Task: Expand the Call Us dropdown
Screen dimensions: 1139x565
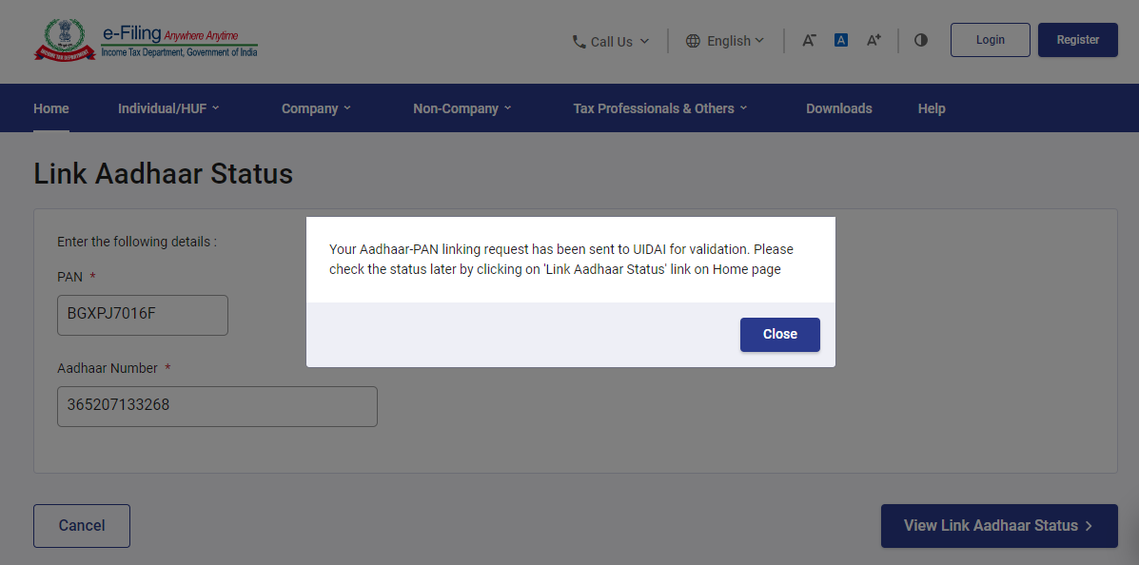Action: (x=612, y=41)
